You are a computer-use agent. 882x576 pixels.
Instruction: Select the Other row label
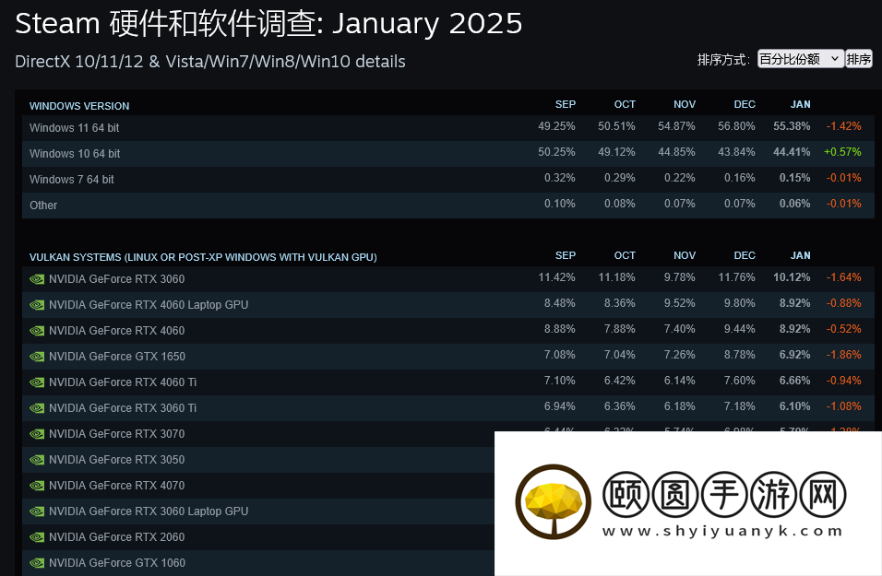[x=43, y=206]
